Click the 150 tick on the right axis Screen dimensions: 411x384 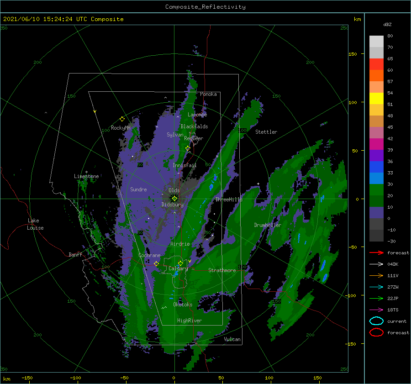(x=353, y=54)
